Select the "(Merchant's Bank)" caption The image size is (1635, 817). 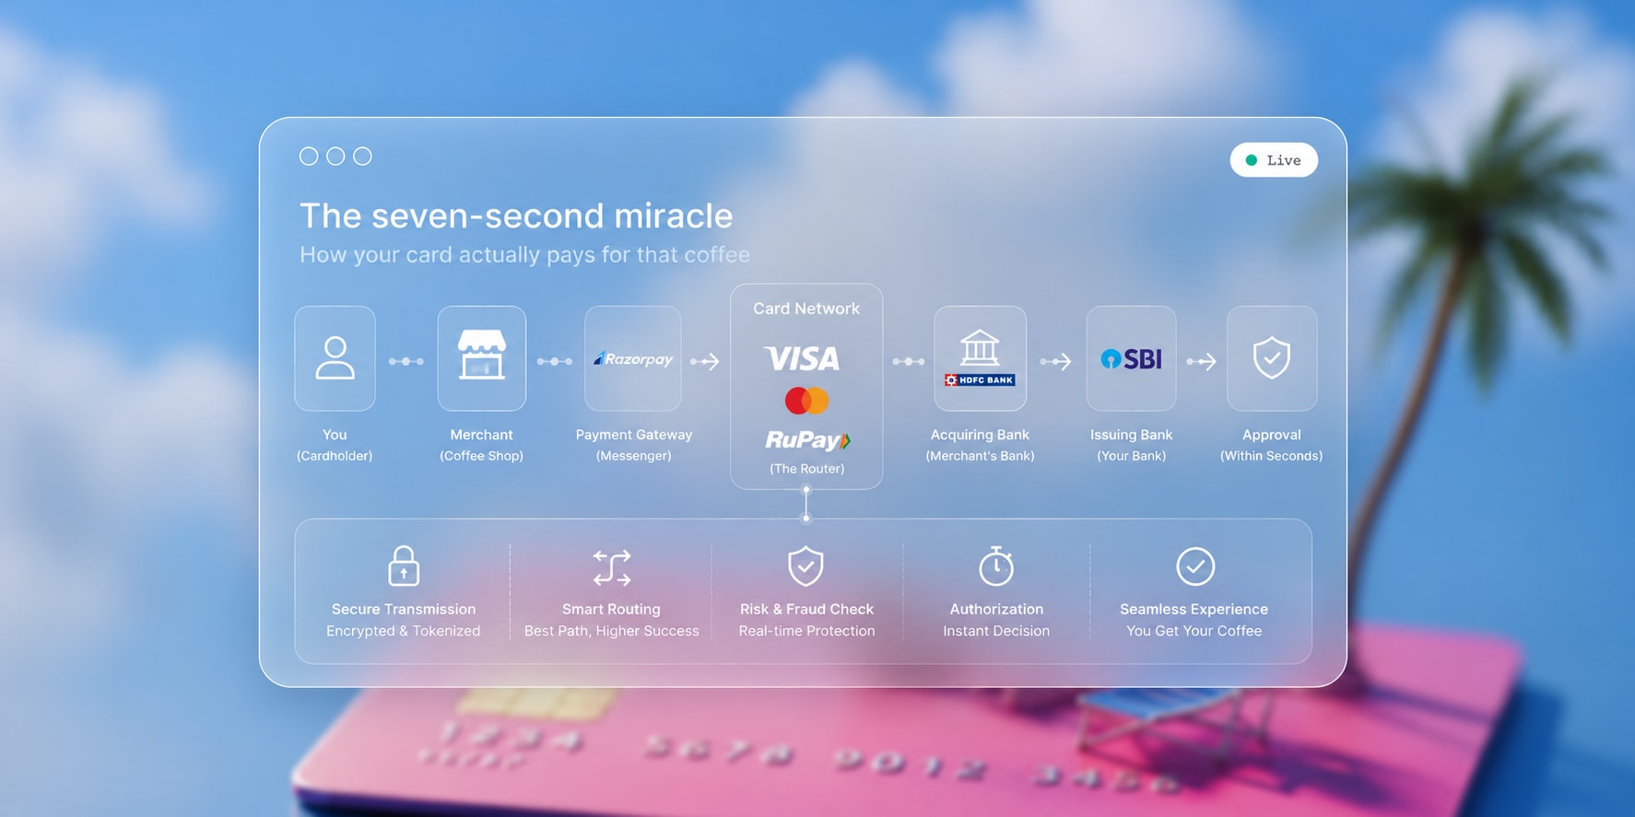click(x=980, y=456)
